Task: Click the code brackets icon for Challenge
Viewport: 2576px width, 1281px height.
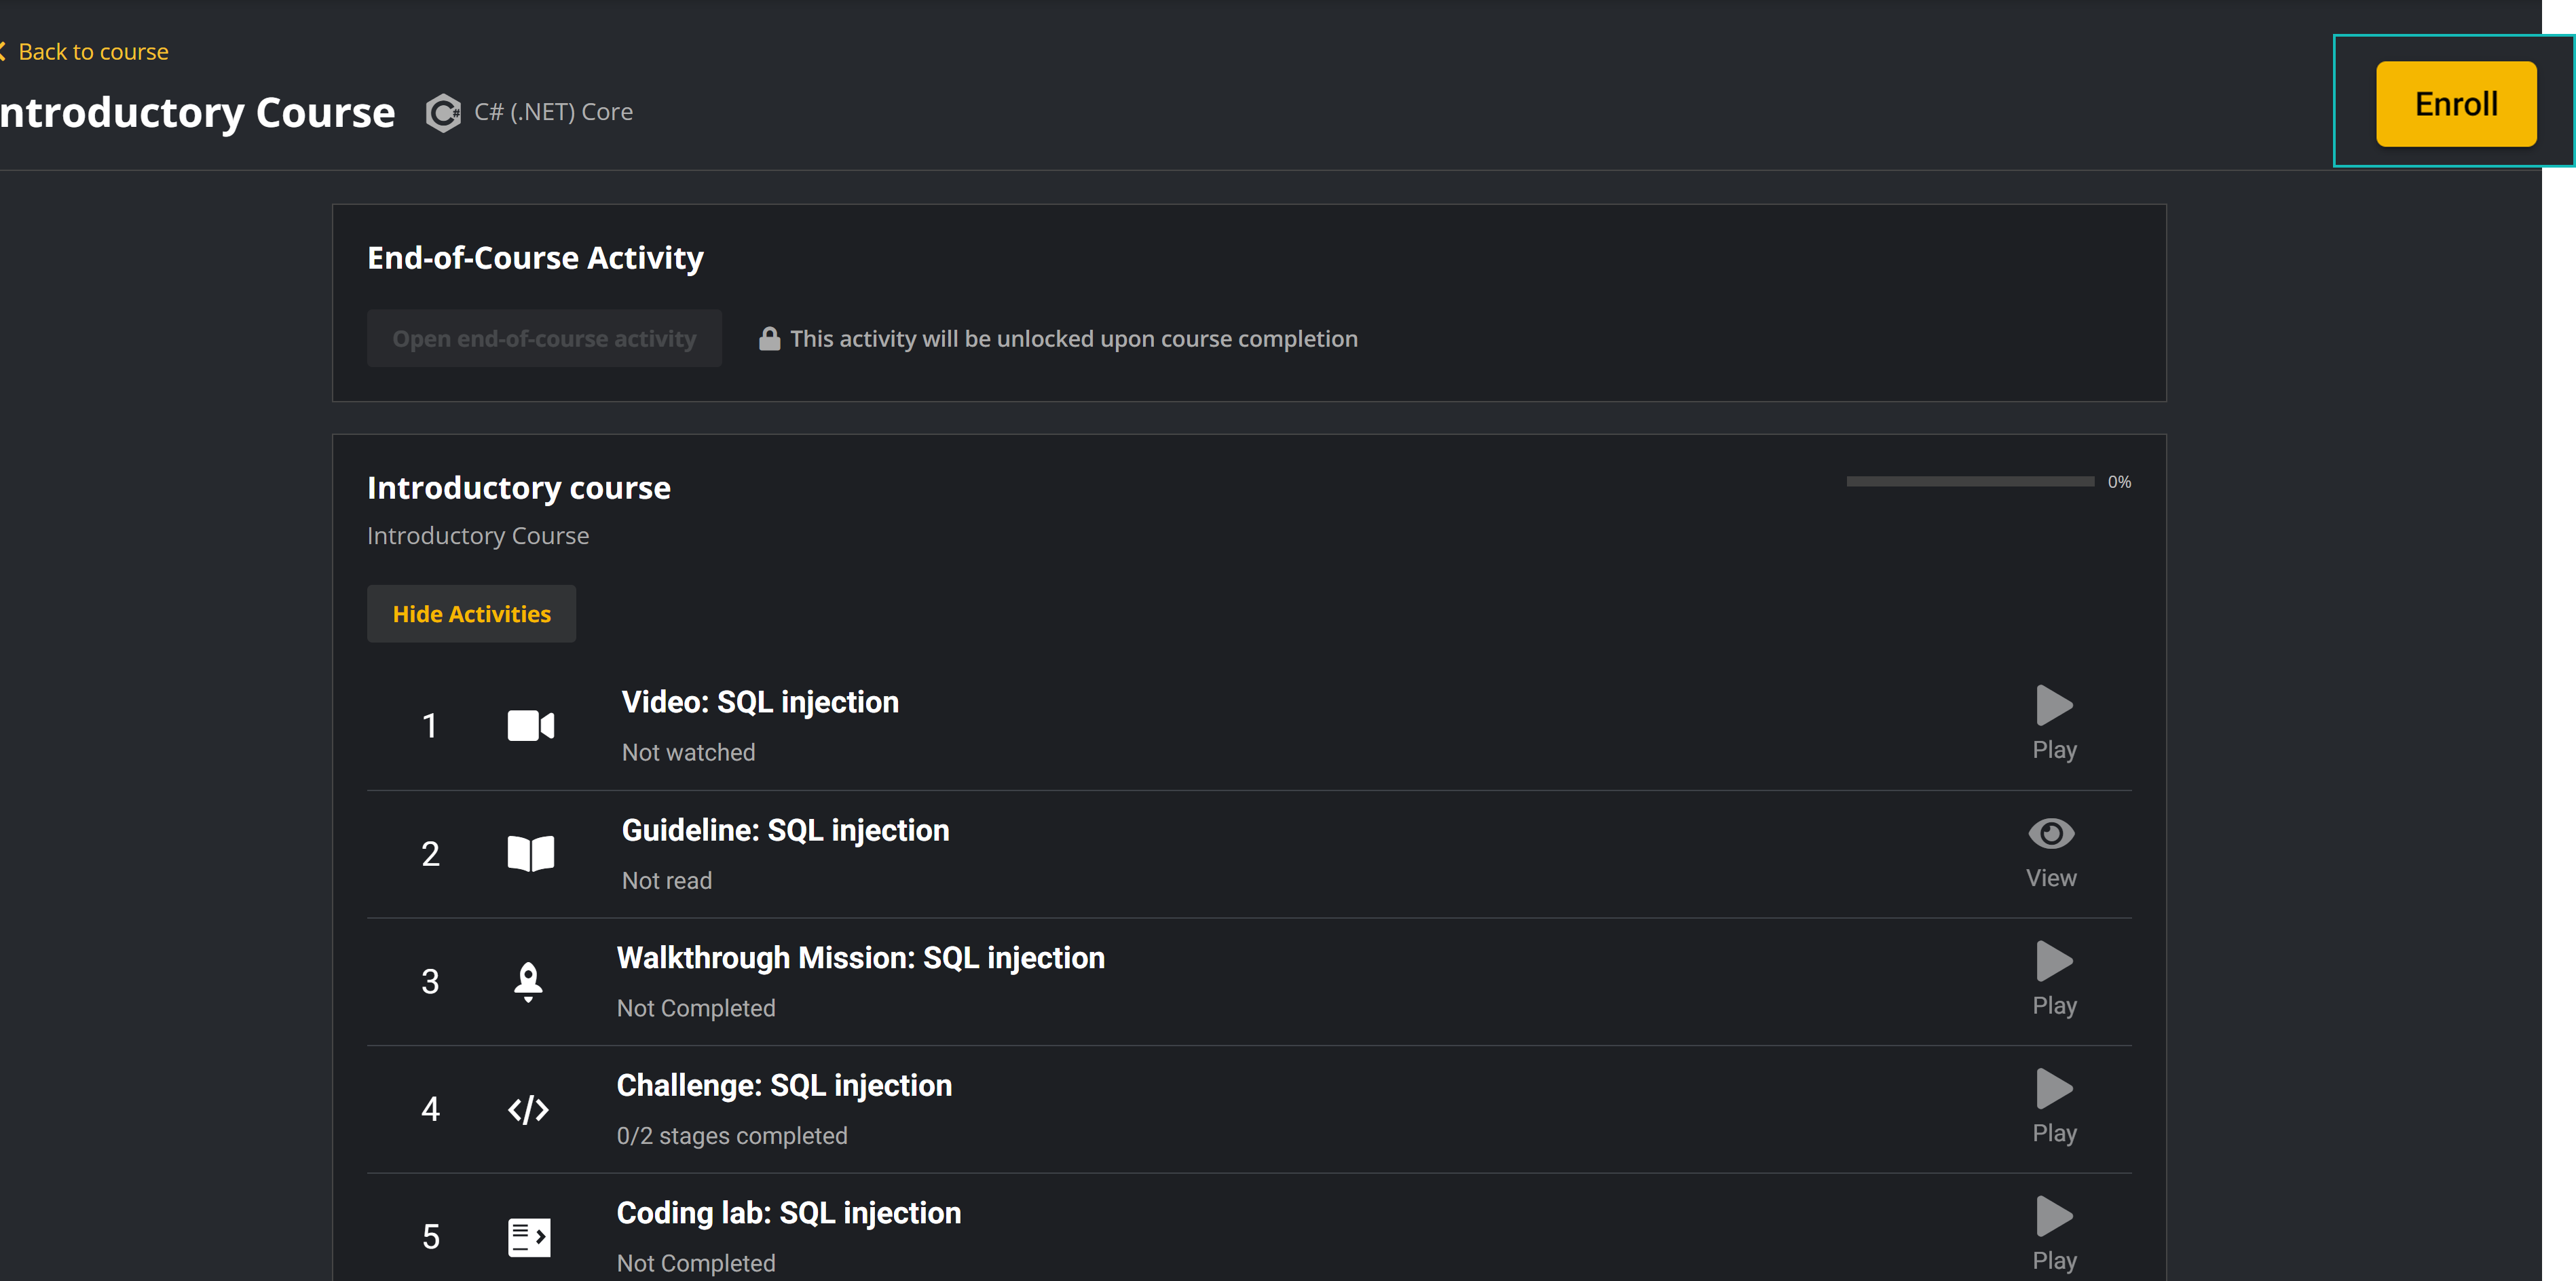Action: 528,1109
